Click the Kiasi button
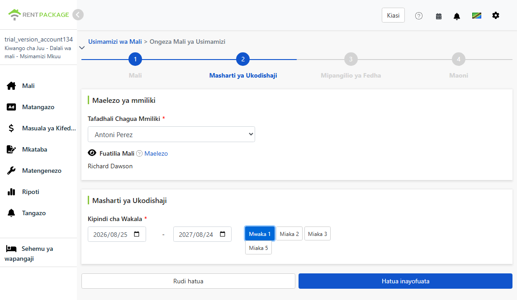The image size is (517, 300). [x=393, y=15]
